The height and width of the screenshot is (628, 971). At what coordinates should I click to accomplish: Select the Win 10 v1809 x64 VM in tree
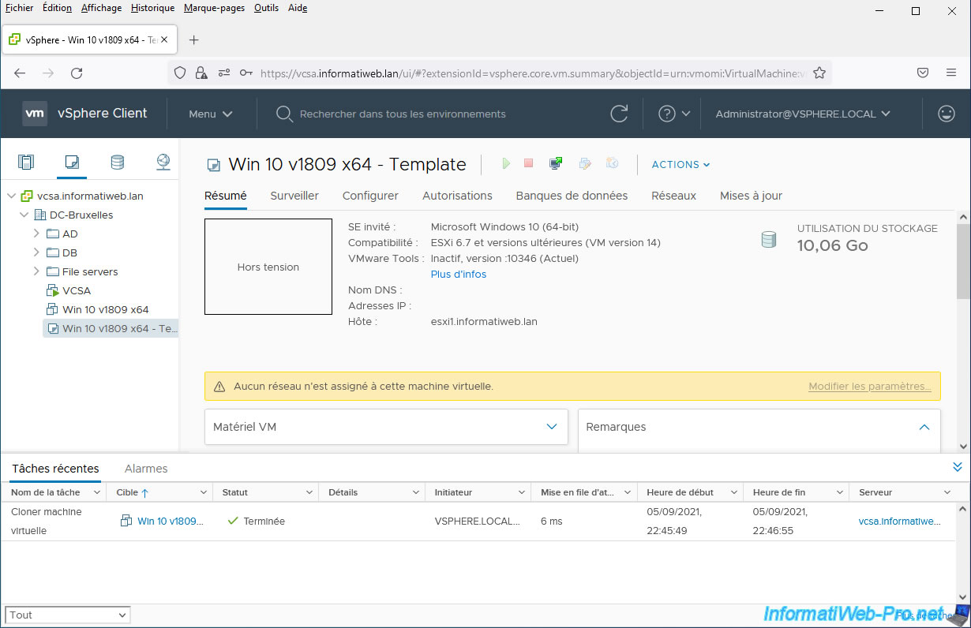pos(106,309)
